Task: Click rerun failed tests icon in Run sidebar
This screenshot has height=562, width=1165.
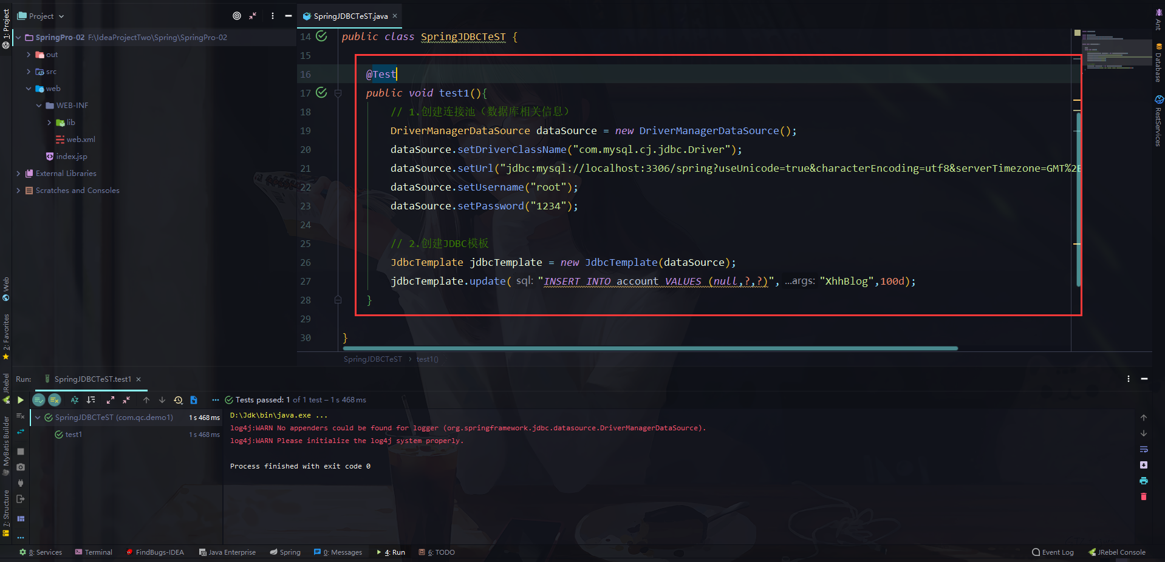Action: [20, 416]
